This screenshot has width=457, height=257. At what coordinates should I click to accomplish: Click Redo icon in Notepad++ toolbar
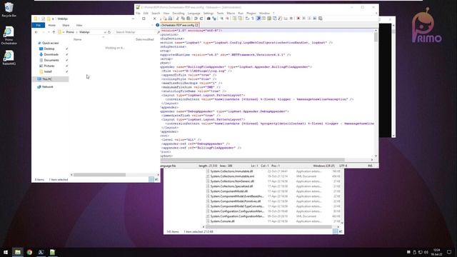(201, 19)
